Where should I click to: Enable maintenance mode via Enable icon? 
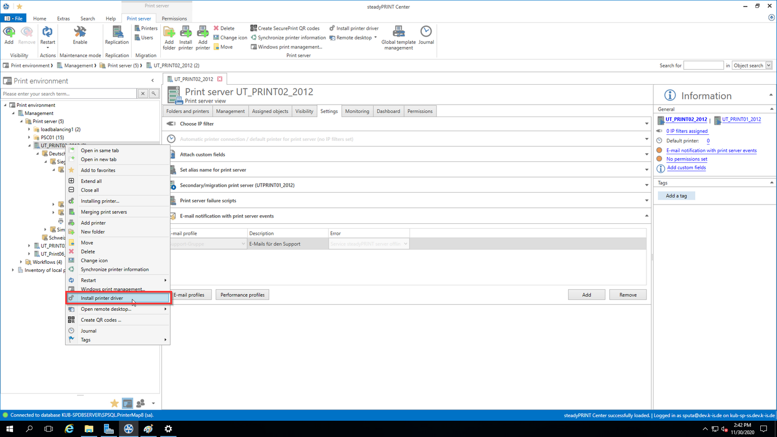click(80, 35)
